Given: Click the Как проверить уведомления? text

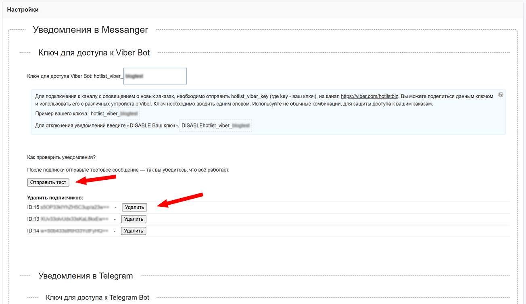Looking at the screenshot, I should pyautogui.click(x=61, y=157).
